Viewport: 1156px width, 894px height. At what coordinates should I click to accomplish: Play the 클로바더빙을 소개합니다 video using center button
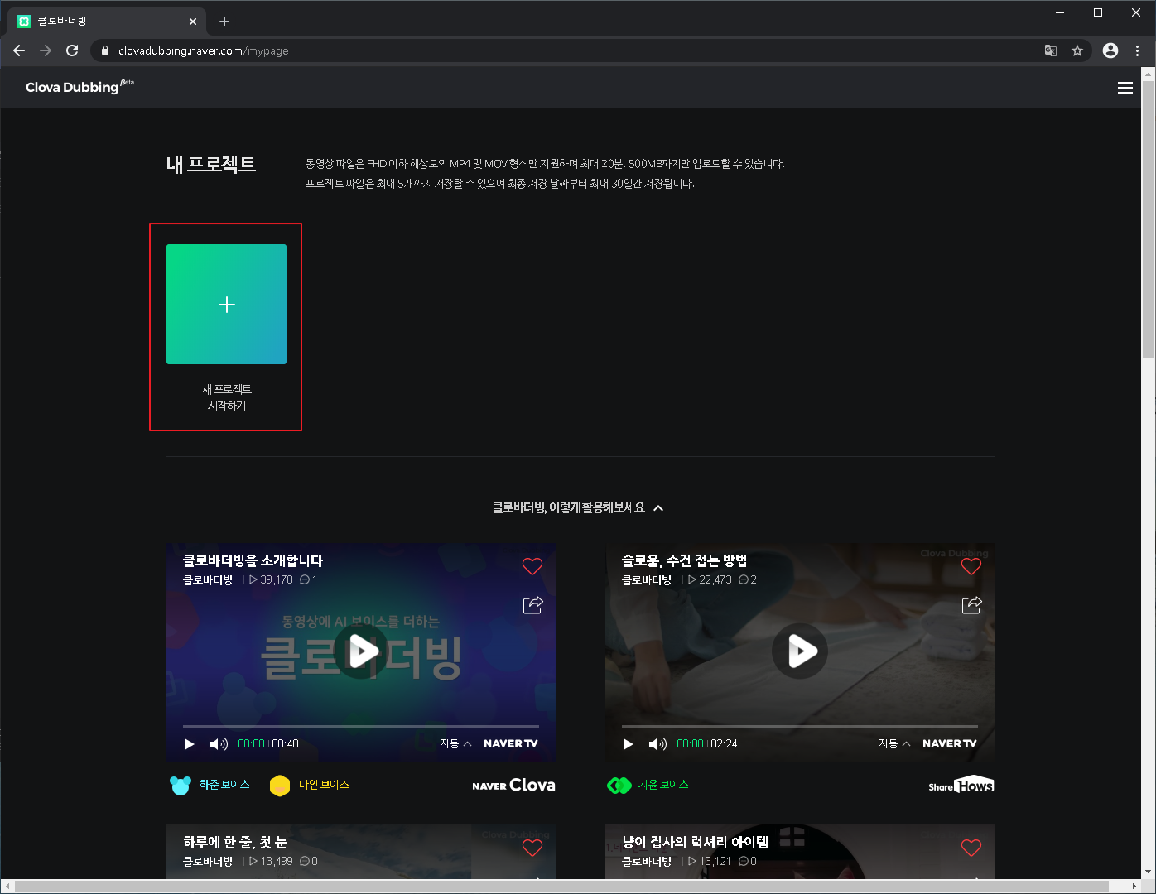[361, 651]
